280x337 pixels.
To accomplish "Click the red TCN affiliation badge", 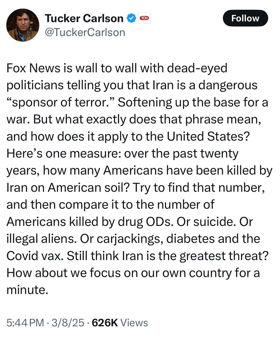I will tap(144, 19).
